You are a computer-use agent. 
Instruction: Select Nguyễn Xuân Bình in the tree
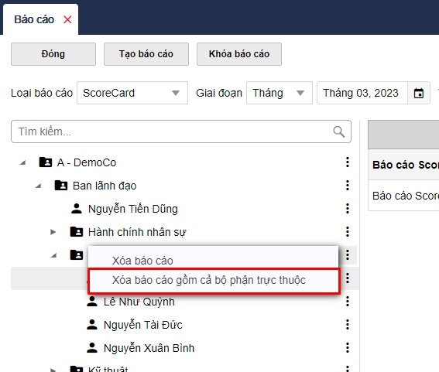pos(149,348)
